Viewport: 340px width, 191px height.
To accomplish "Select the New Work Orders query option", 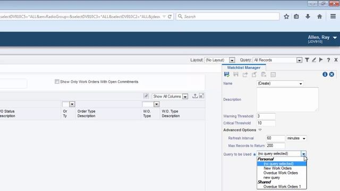I will point(282,168).
